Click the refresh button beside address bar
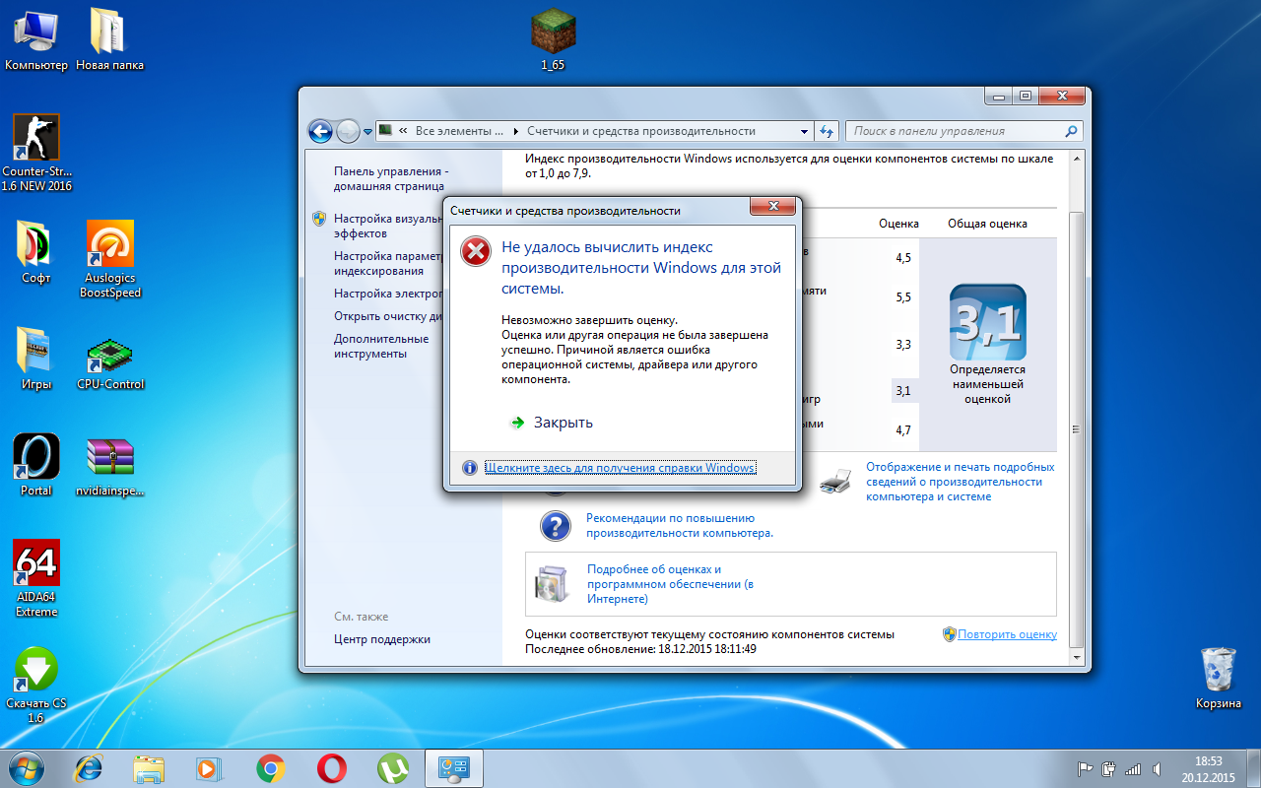Screen dimensions: 1261x788 (x=827, y=131)
